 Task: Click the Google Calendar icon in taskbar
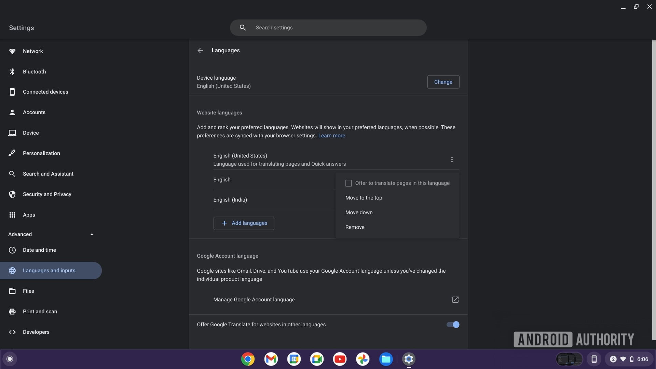click(294, 359)
